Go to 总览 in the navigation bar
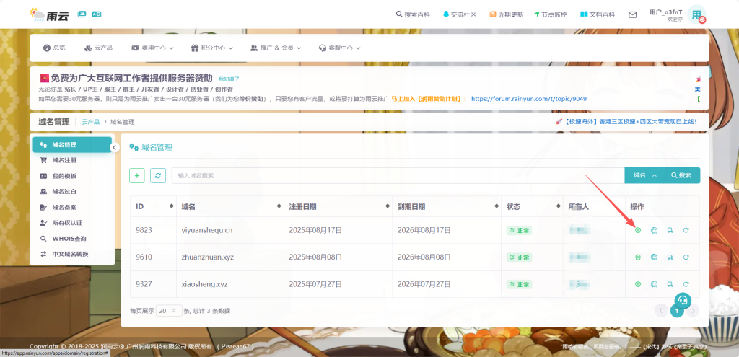 [54, 48]
